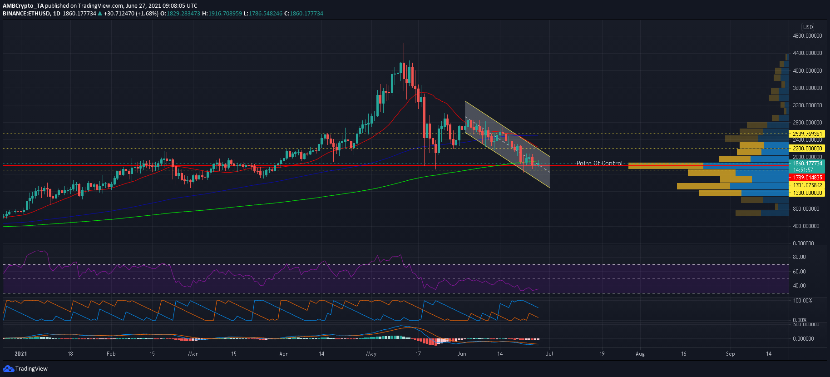Click the 4800.000000 price axis label

click(807, 36)
